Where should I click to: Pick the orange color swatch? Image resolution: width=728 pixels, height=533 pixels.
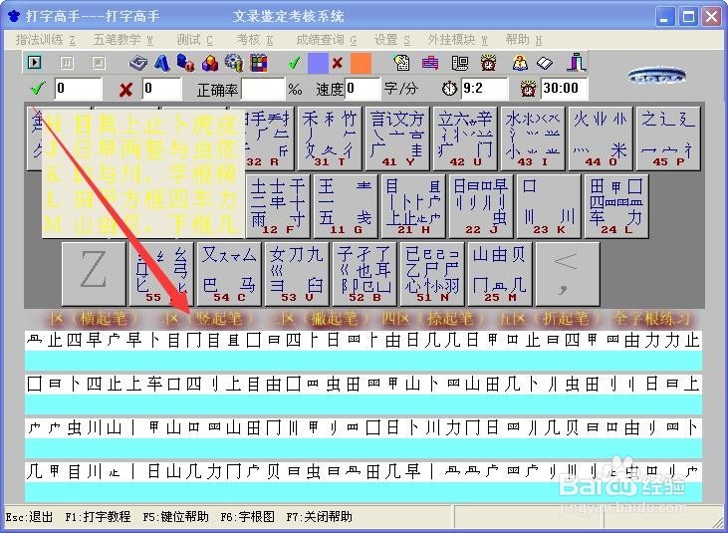coord(361,63)
